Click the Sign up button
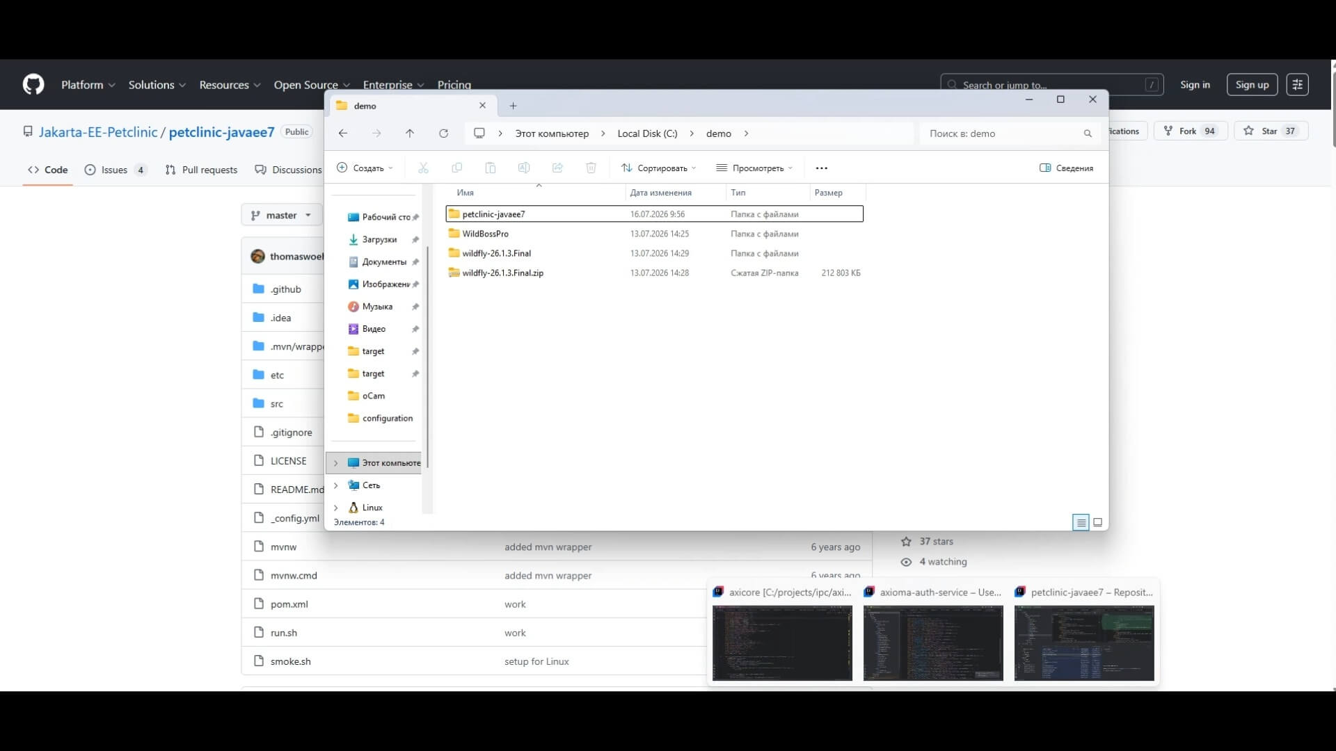This screenshot has width=1336, height=751. coord(1252,85)
